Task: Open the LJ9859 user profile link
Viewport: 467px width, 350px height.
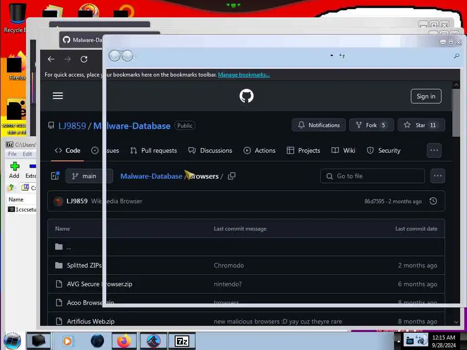Action: (x=72, y=126)
